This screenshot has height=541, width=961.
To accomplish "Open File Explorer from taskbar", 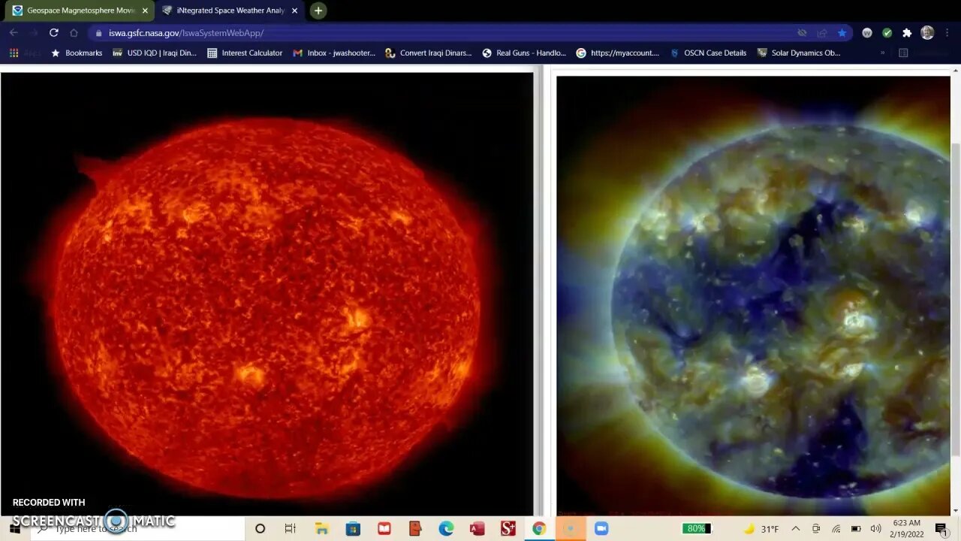I will click(x=321, y=529).
